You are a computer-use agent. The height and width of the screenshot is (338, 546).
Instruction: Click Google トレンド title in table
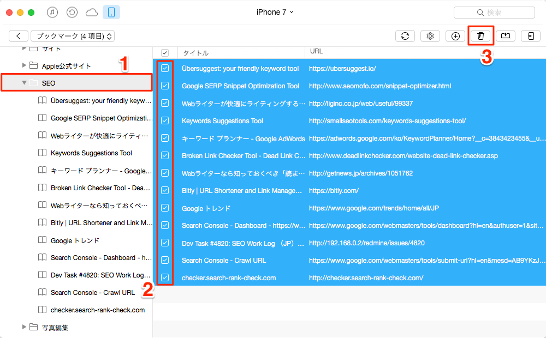(x=206, y=208)
